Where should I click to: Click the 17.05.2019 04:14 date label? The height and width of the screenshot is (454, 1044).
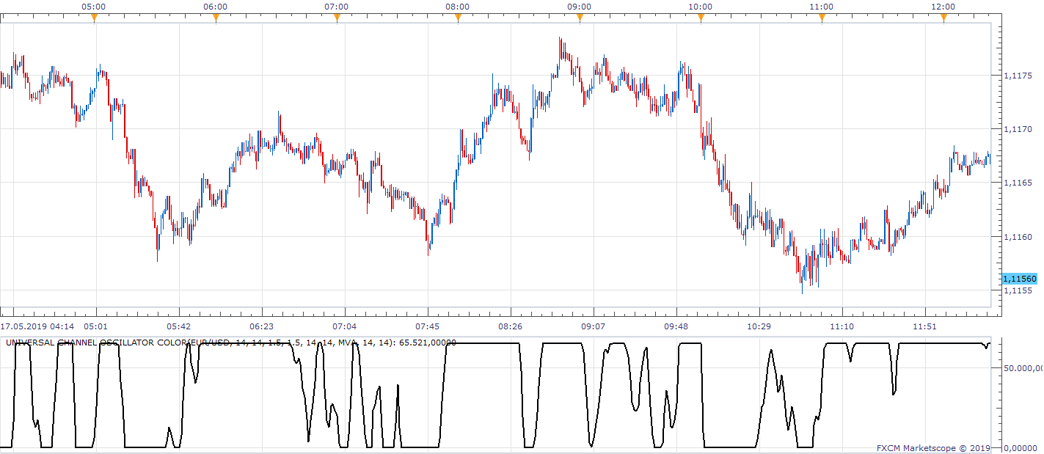pos(37,326)
